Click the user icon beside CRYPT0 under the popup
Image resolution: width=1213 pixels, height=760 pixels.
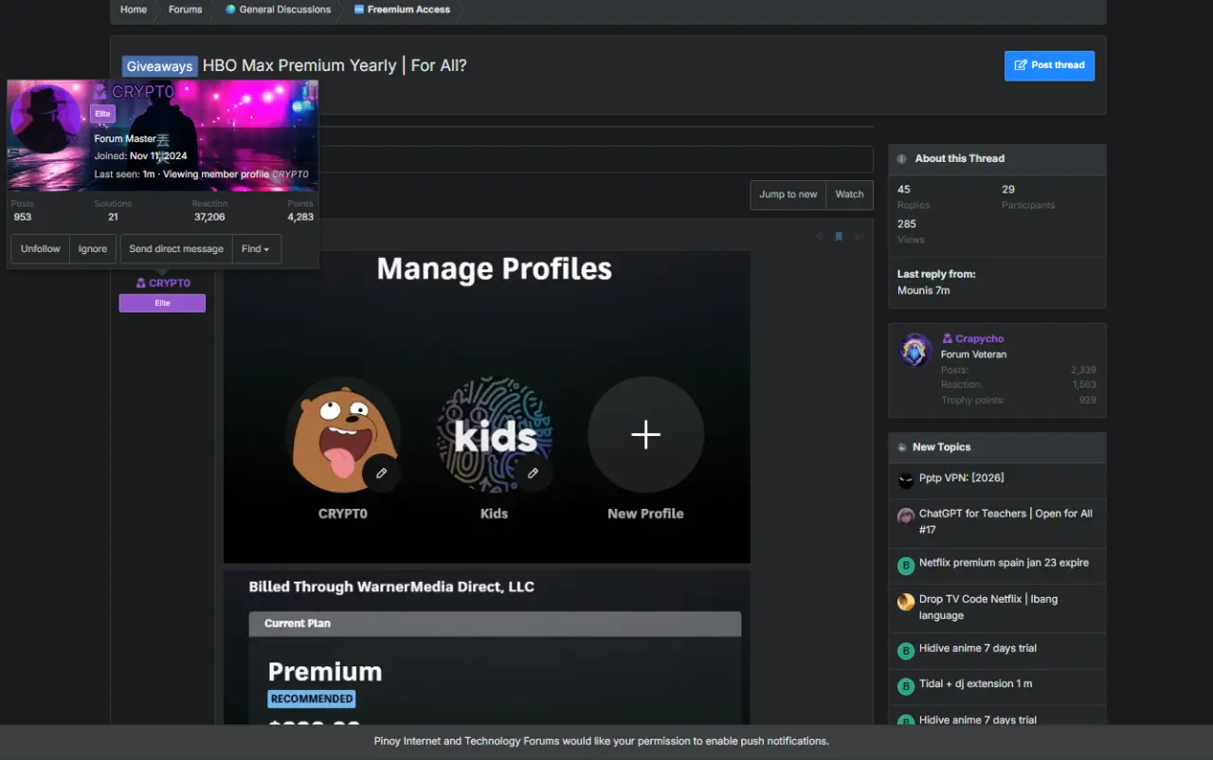pos(141,283)
